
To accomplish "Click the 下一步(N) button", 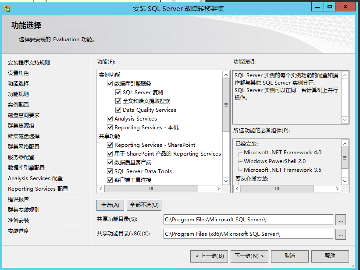I will [249, 256].
